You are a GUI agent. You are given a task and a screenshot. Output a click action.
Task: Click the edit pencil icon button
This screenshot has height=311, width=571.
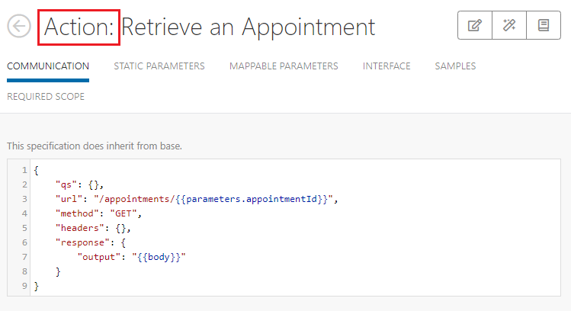[x=474, y=26]
